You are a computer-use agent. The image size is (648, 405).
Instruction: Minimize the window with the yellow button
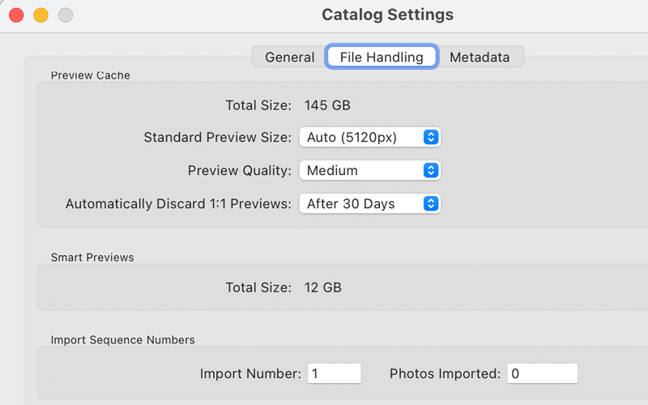pos(40,15)
